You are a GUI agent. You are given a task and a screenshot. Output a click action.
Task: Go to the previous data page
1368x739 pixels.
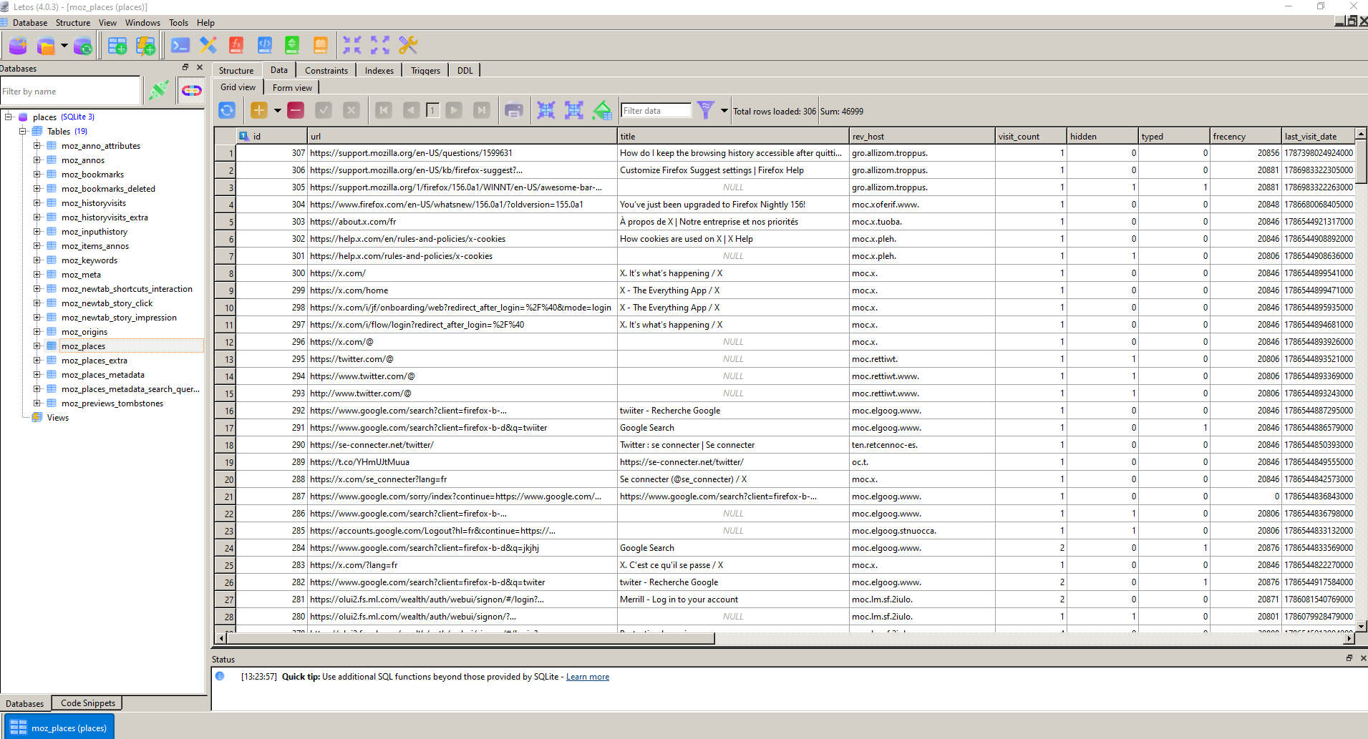(x=411, y=110)
